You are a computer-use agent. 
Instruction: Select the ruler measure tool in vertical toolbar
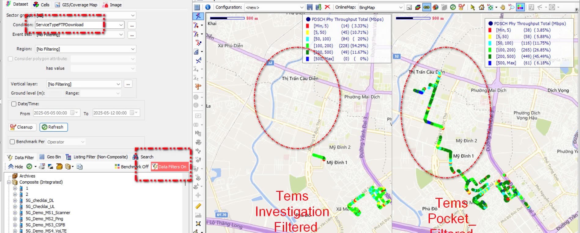[198, 206]
